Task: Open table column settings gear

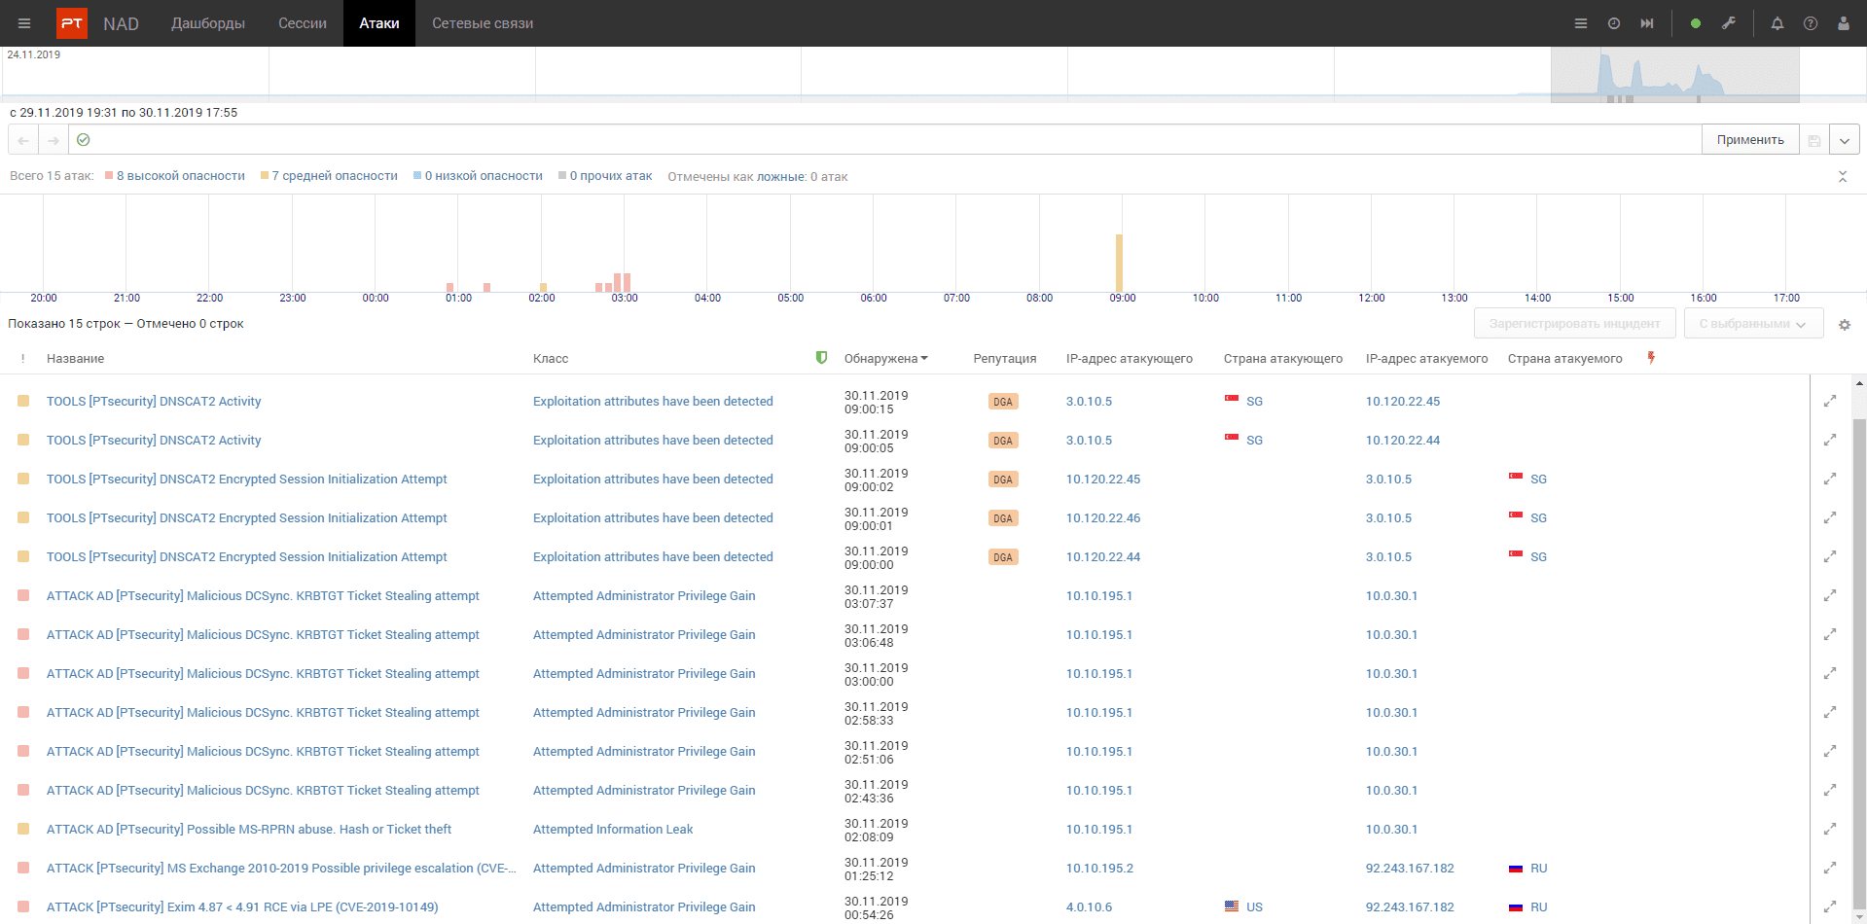Action: (1845, 325)
